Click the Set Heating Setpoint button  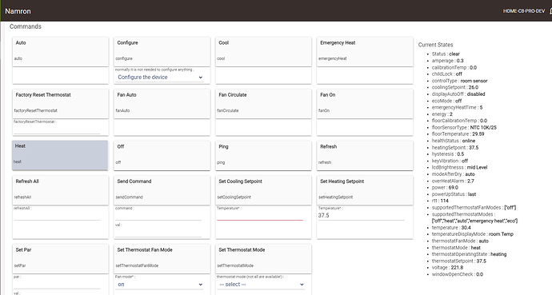[x=365, y=190]
